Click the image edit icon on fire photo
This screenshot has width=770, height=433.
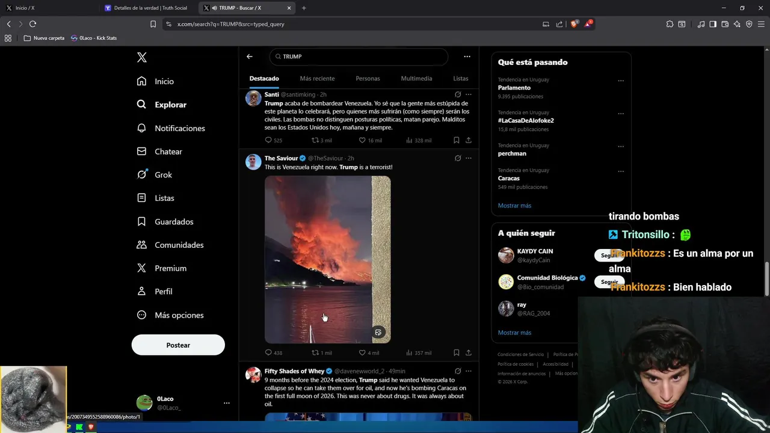pos(378,333)
